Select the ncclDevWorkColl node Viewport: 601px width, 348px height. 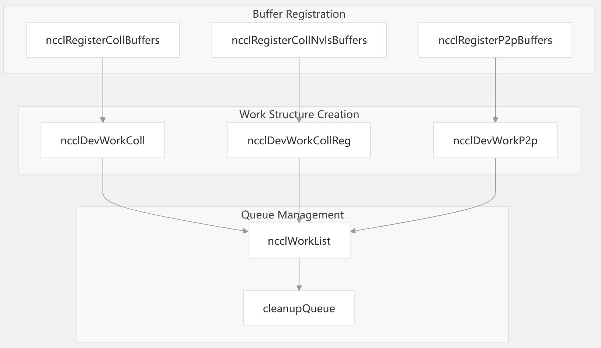tap(103, 140)
